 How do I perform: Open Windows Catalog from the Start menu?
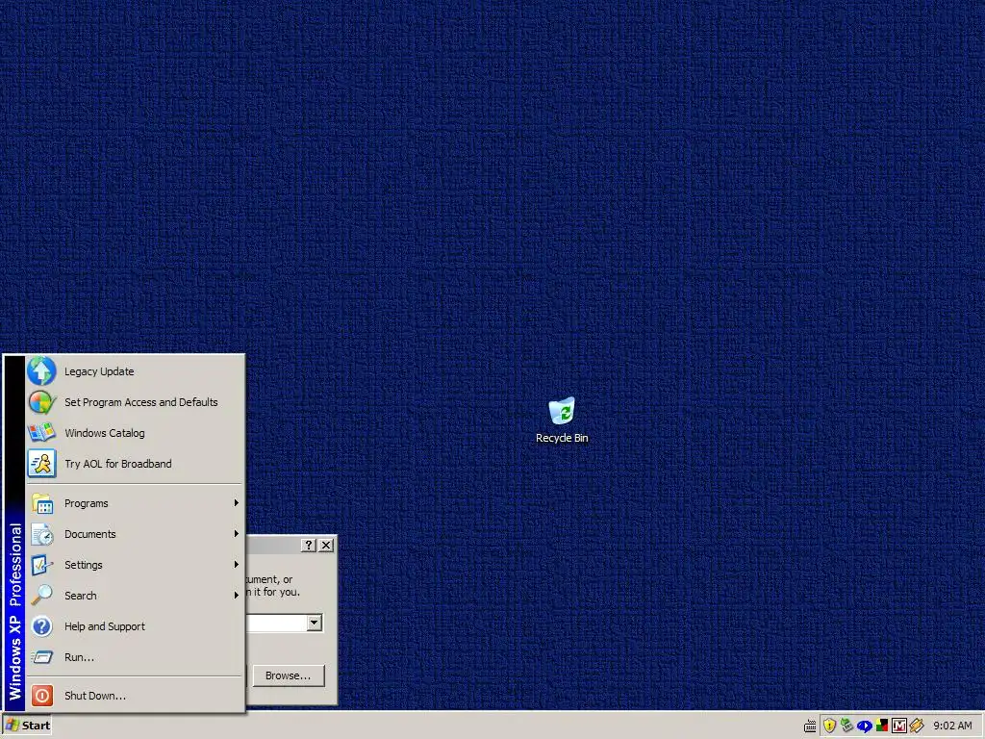[134, 433]
